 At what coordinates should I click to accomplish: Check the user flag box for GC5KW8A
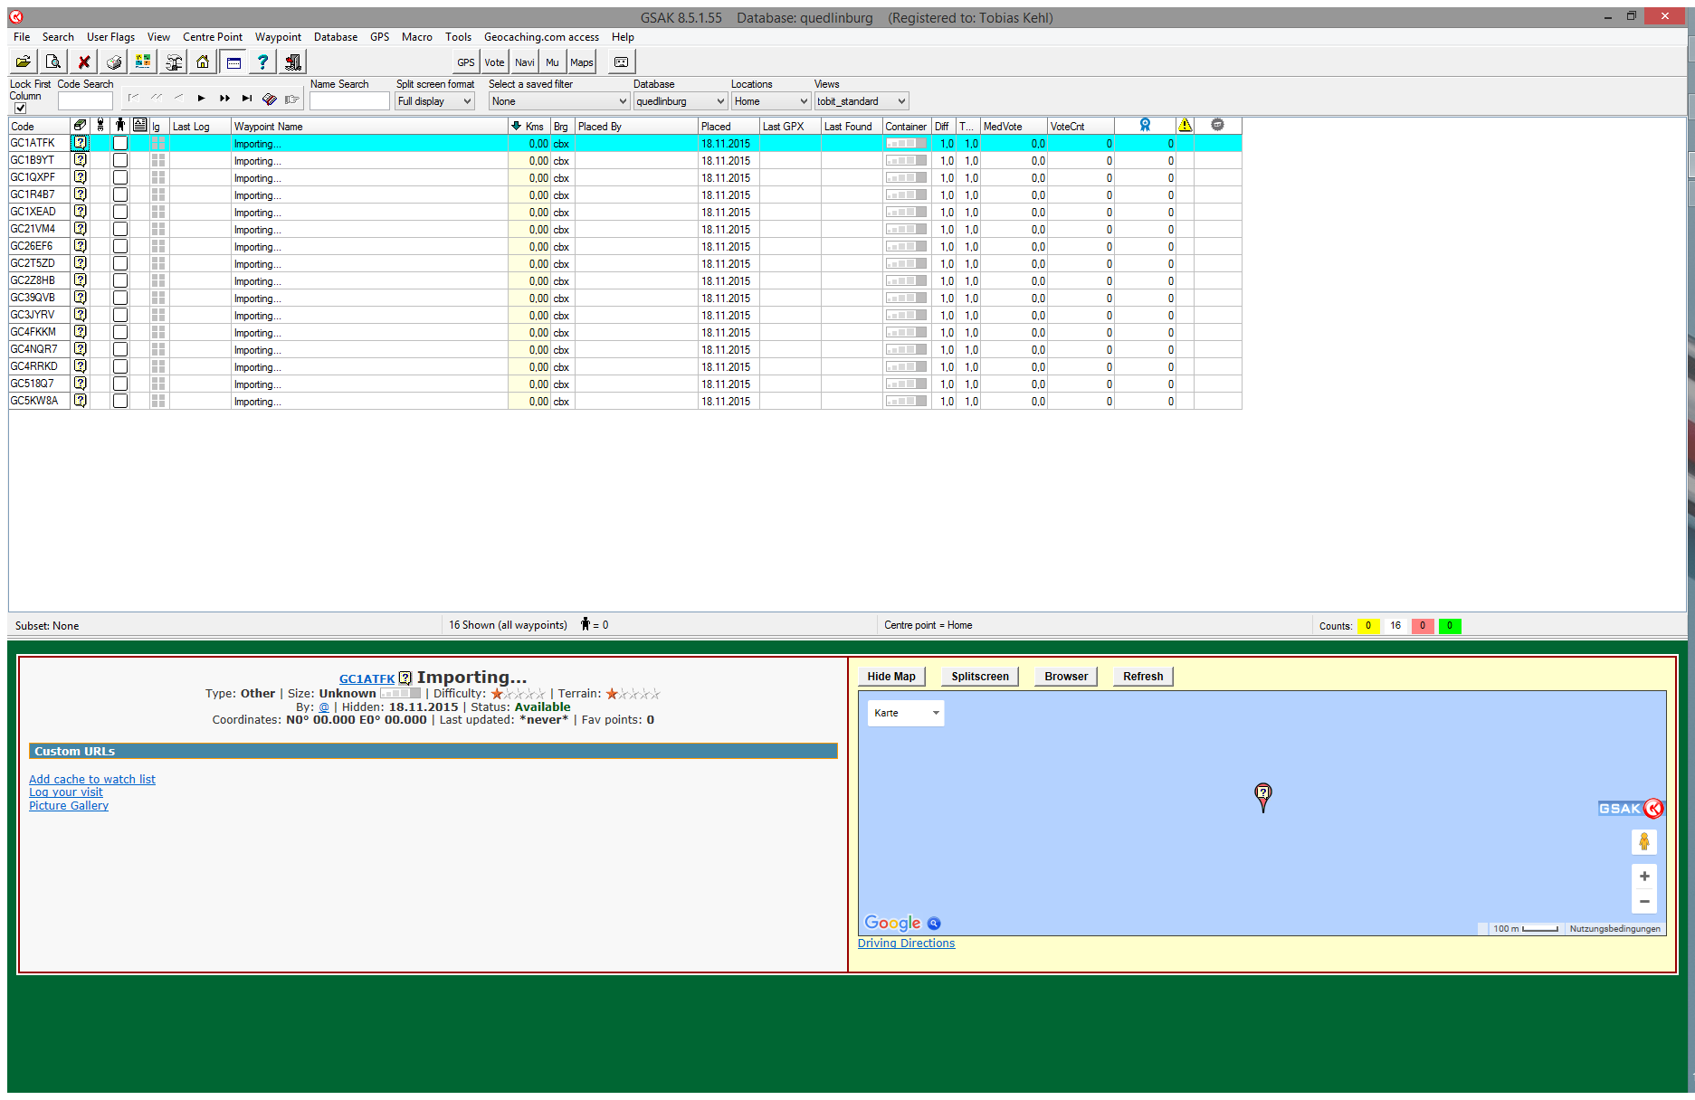pos(120,401)
